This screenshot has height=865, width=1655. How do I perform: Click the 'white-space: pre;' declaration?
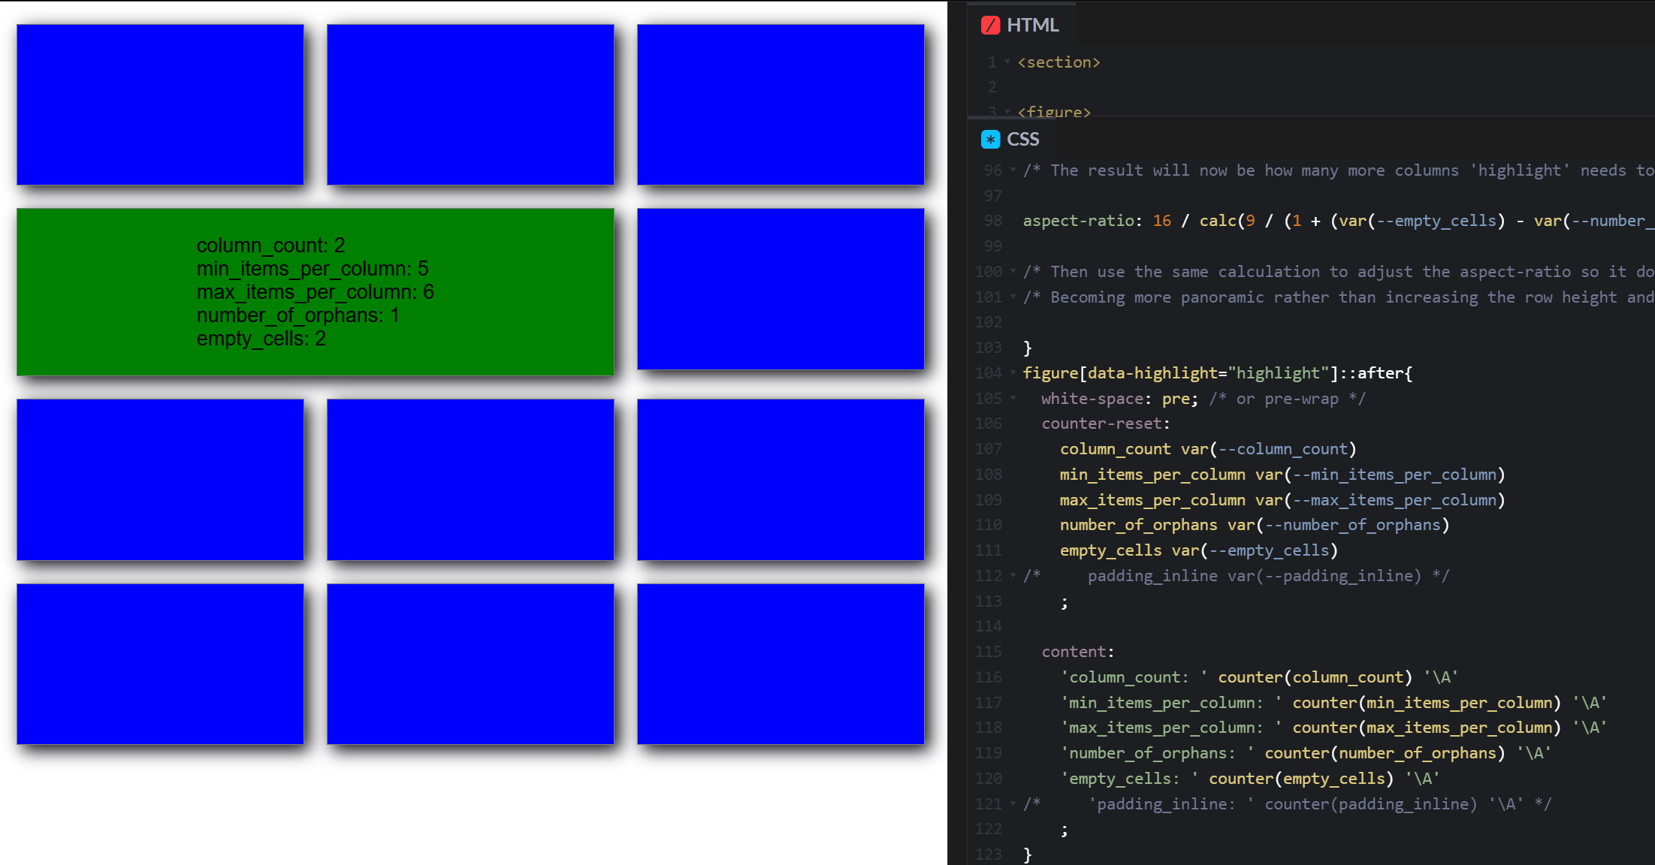click(1120, 399)
